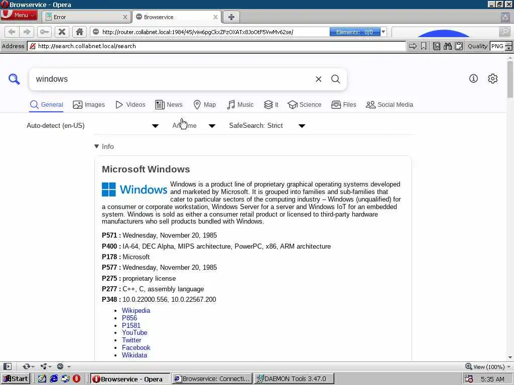Viewport: 514px width, 385px height.
Task: Open the Wikipedia link
Action: click(136, 310)
